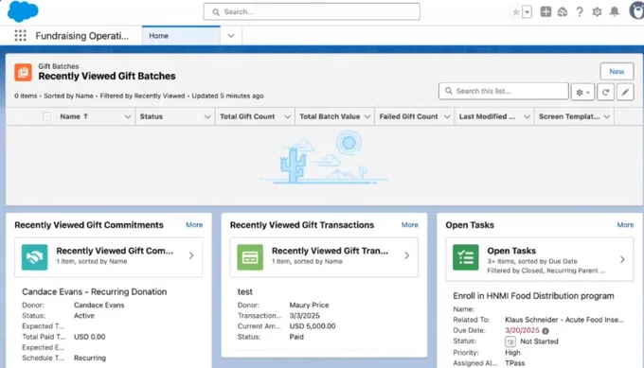Open Enroll in HNMI Food Distribution task
This screenshot has width=644, height=368.
pos(533,296)
